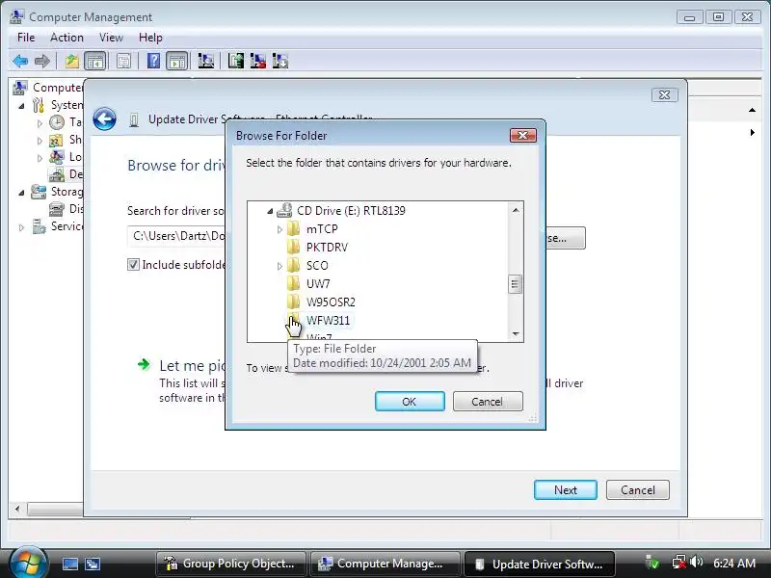Click the partially hidden Browse button
Image resolution: width=771 pixels, height=578 pixels.
[x=566, y=238]
